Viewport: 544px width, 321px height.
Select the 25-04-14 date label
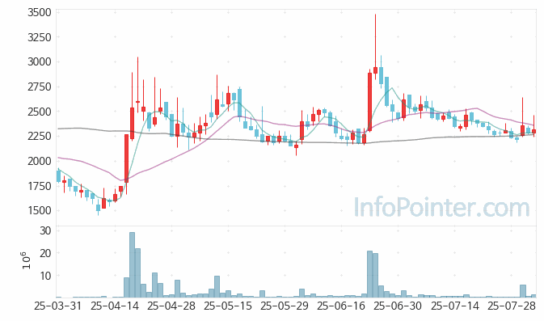(x=115, y=306)
